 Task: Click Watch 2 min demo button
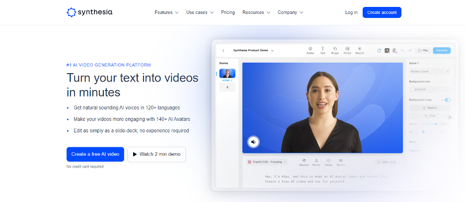pyautogui.click(x=156, y=154)
